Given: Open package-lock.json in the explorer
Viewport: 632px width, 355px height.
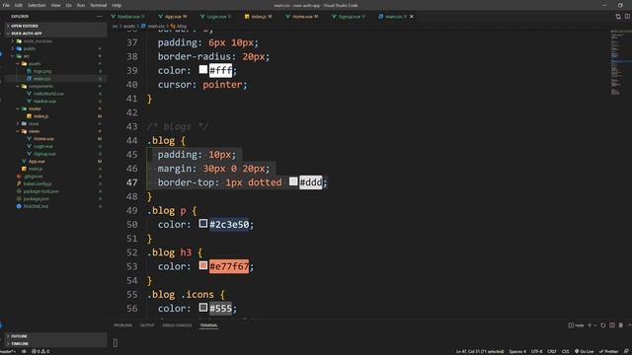Looking at the screenshot, I should click(x=40, y=191).
